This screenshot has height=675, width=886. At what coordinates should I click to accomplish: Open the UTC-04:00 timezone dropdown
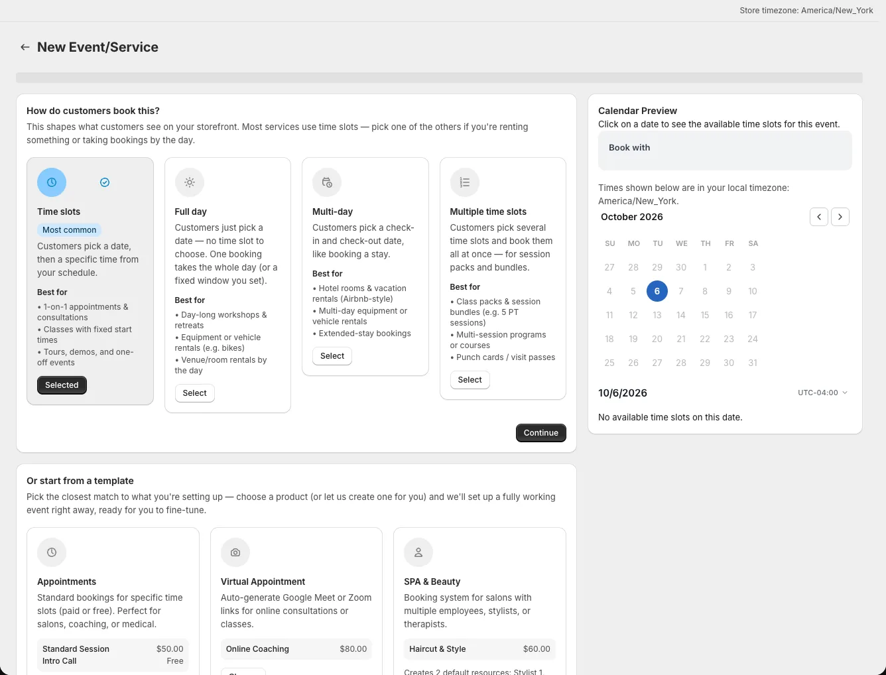point(823,393)
